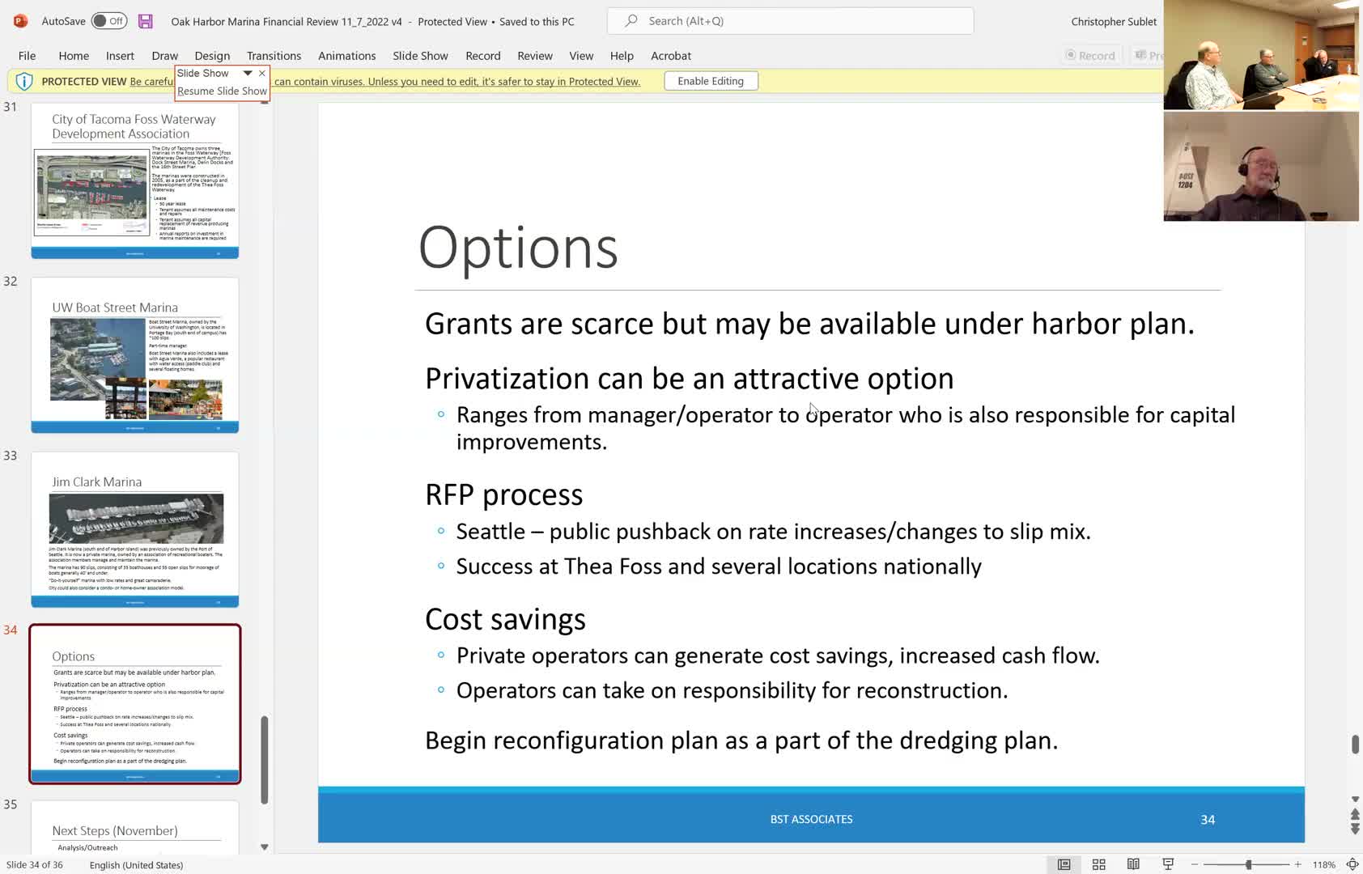Open the Slide Show popup dropdown arrow
Screen dimensions: 1363x874
tap(248, 73)
